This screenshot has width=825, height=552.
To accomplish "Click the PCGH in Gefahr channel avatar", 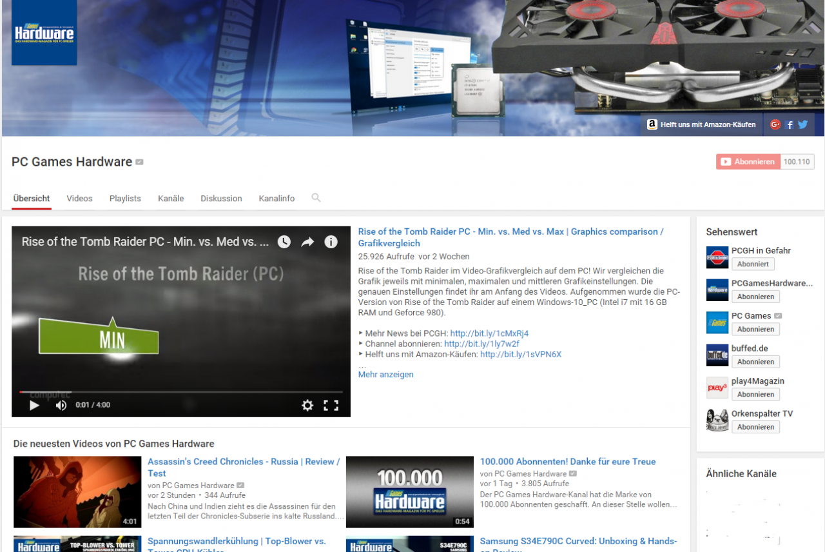I will click(x=717, y=257).
